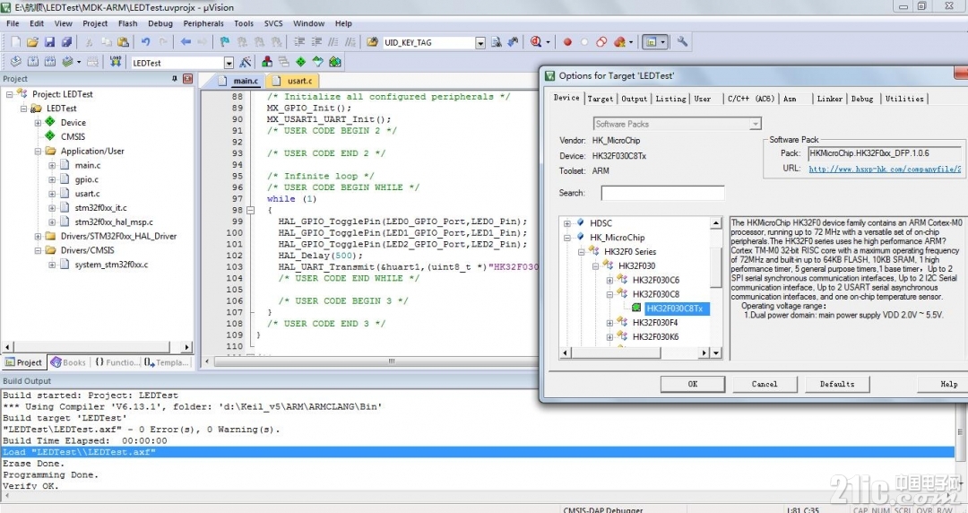Viewport: 968px width, 513px height.
Task: Collapse the Application/User group
Action: click(39, 151)
